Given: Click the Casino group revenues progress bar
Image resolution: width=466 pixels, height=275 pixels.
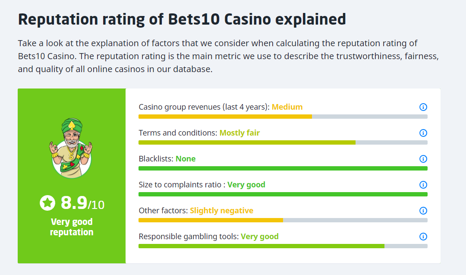Looking at the screenshot, I should click(283, 117).
